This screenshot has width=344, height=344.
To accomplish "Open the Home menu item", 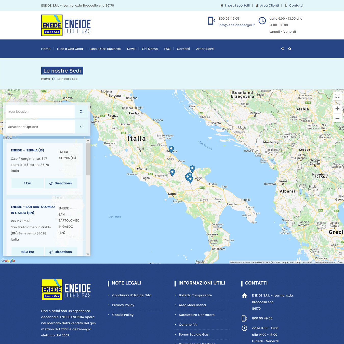I will point(46,49).
